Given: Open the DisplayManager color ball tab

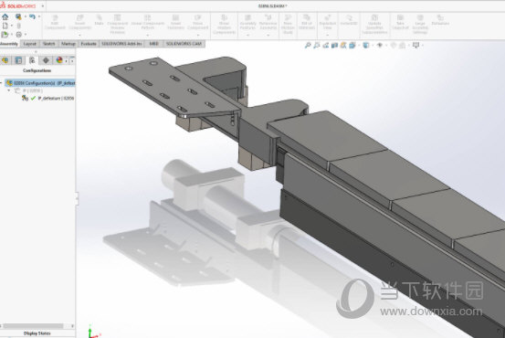Looking at the screenshot, I should [59, 60].
